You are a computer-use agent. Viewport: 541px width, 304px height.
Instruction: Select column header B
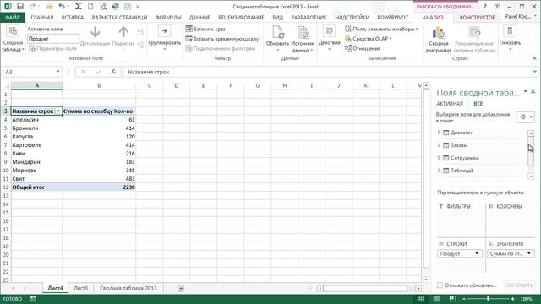click(99, 85)
